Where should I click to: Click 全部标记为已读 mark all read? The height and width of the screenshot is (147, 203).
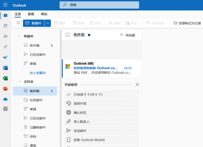point(187,23)
